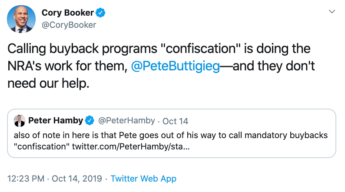Click Cory Booker's blue verified badge
The width and height of the screenshot is (345, 192).
pyautogui.click(x=101, y=13)
